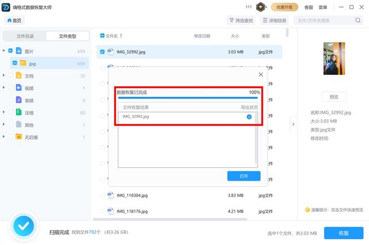Click the 其他 file type icon
This screenshot has width=369, height=245.
pyautogui.click(x=18, y=124)
